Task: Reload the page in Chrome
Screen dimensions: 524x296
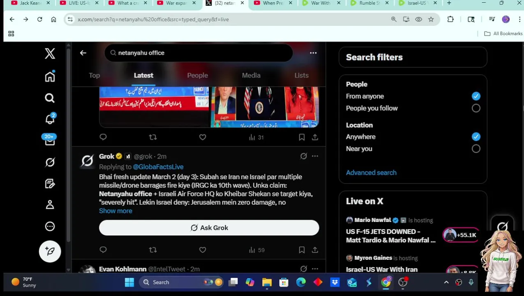Action: 39,19
